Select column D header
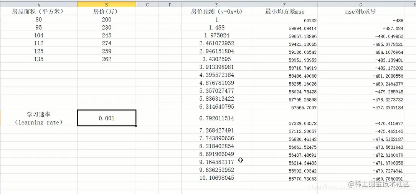Screen dimensions: 416x194 tap(170, 4)
